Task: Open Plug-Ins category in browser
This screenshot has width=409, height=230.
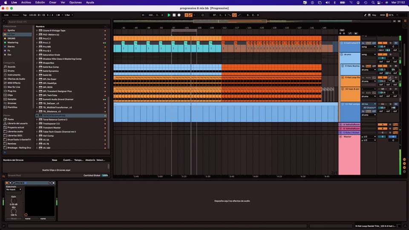Action: click(x=12, y=91)
